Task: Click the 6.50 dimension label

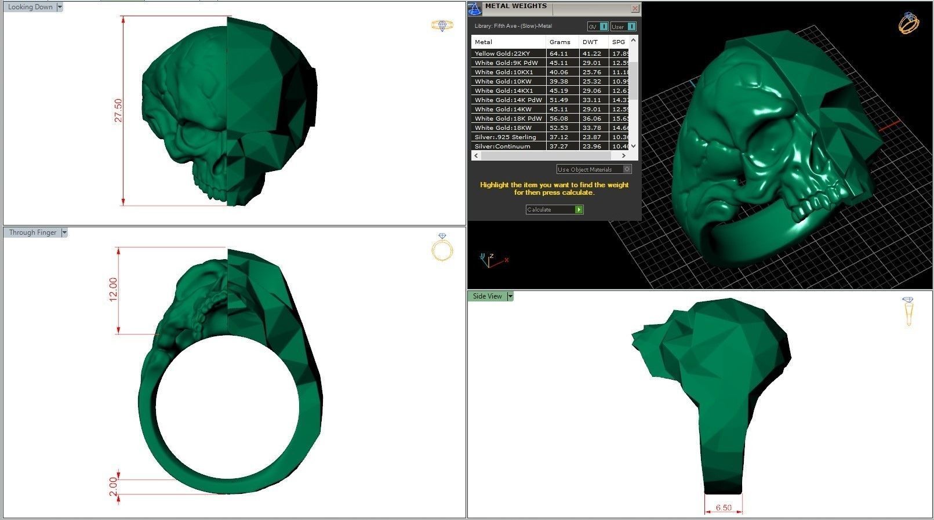Action: [724, 507]
